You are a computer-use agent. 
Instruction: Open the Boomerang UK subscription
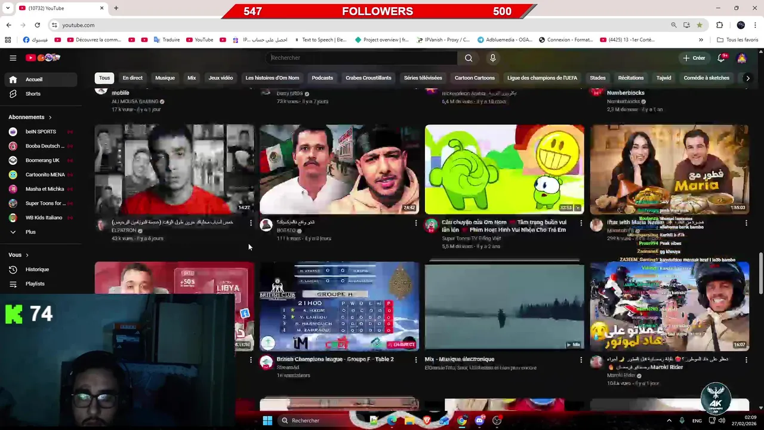pyautogui.click(x=41, y=160)
